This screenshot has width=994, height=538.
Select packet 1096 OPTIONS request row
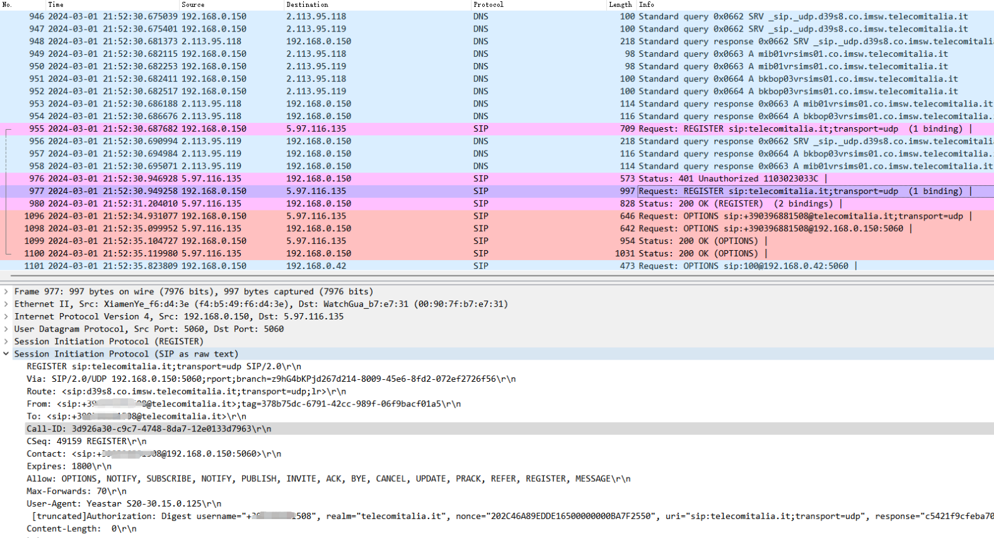[441, 216]
